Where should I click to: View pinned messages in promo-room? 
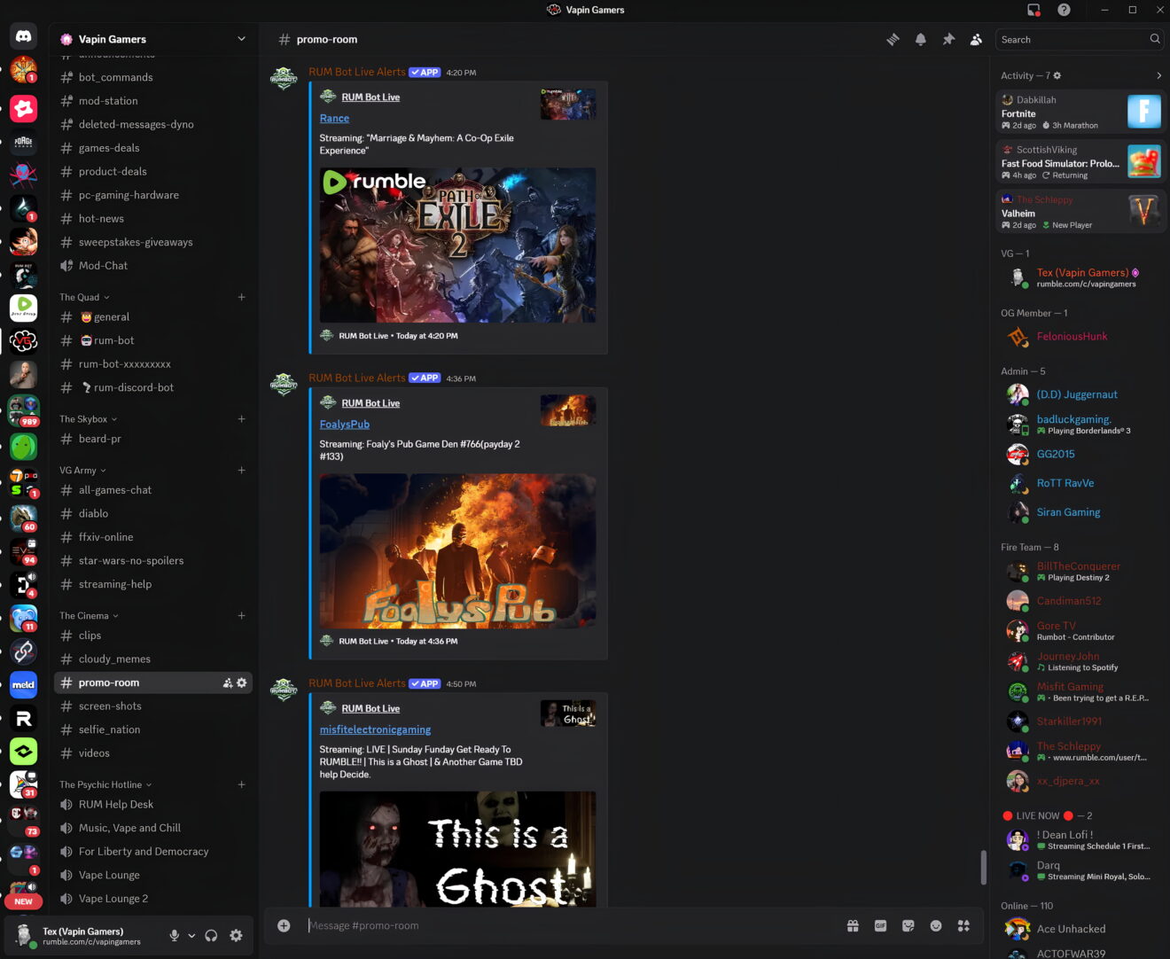[948, 39]
